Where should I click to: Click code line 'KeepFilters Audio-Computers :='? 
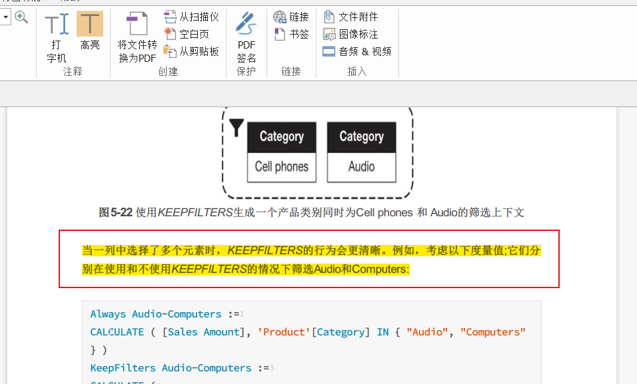coord(180,368)
